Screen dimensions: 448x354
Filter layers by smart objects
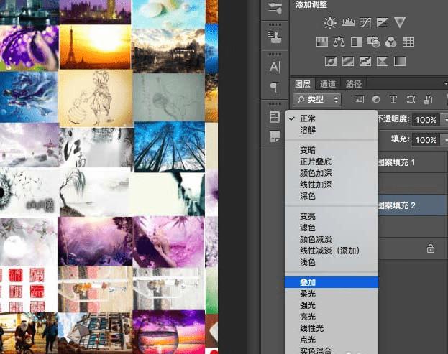[428, 99]
